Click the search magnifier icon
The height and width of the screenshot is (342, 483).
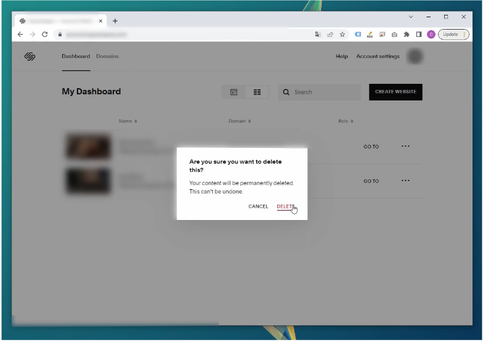point(286,92)
